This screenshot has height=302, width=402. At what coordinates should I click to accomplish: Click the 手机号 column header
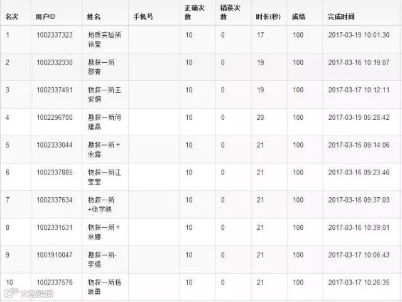coord(143,17)
